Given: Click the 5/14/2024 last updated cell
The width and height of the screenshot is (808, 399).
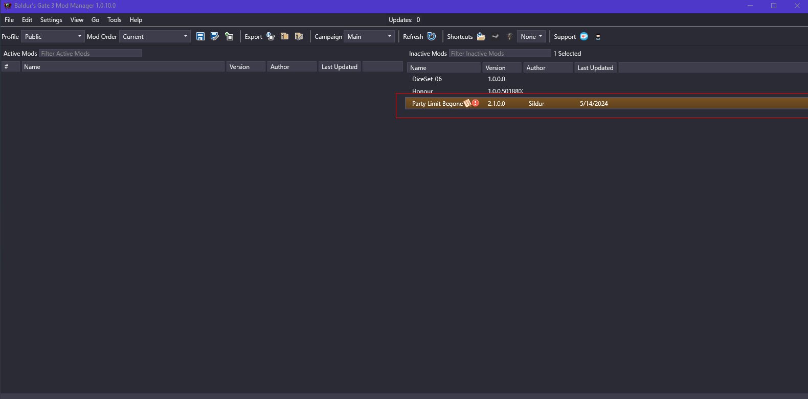Looking at the screenshot, I should tap(594, 104).
